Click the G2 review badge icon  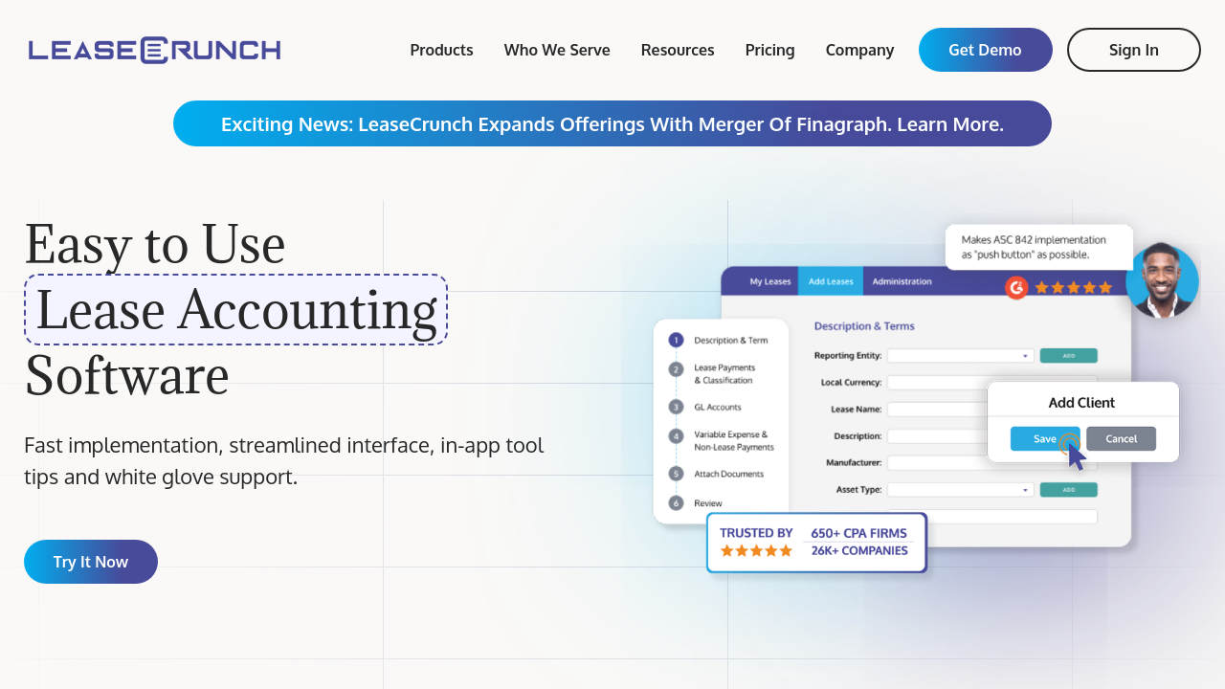point(1016,287)
